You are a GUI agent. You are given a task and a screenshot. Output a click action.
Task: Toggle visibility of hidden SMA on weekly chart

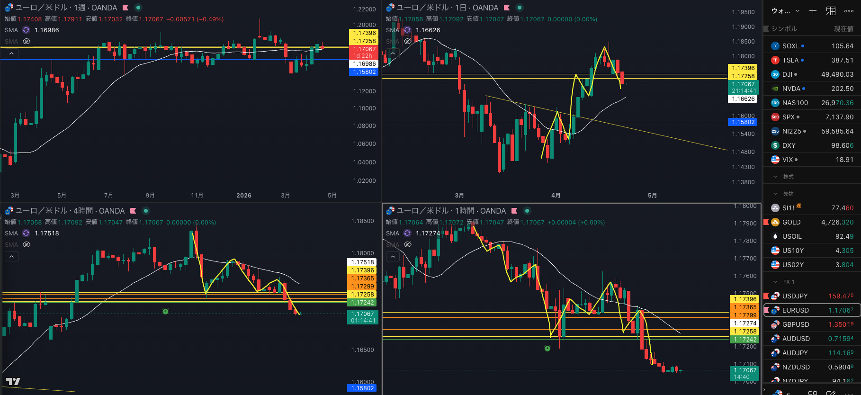coord(27,42)
